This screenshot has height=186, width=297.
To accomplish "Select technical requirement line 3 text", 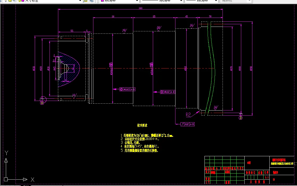I will tap(130, 143).
